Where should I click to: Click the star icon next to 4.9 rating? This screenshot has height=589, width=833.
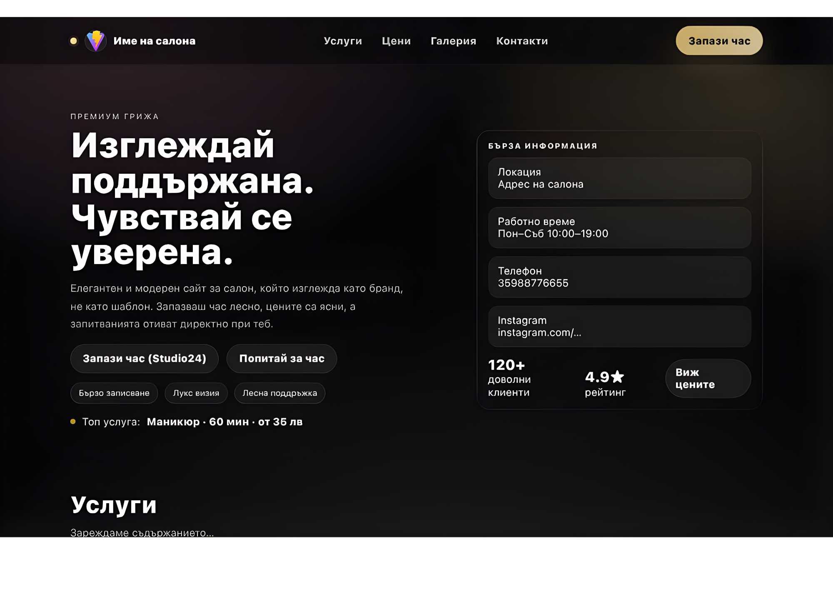tap(617, 376)
